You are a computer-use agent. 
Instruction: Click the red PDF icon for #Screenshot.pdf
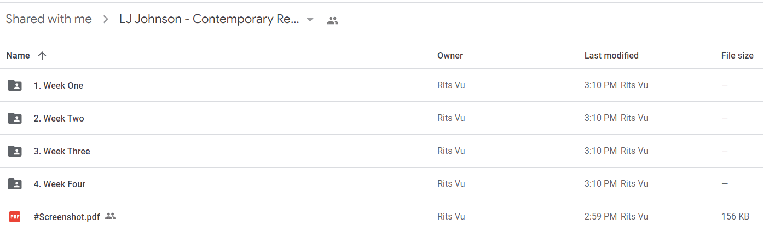pos(15,217)
